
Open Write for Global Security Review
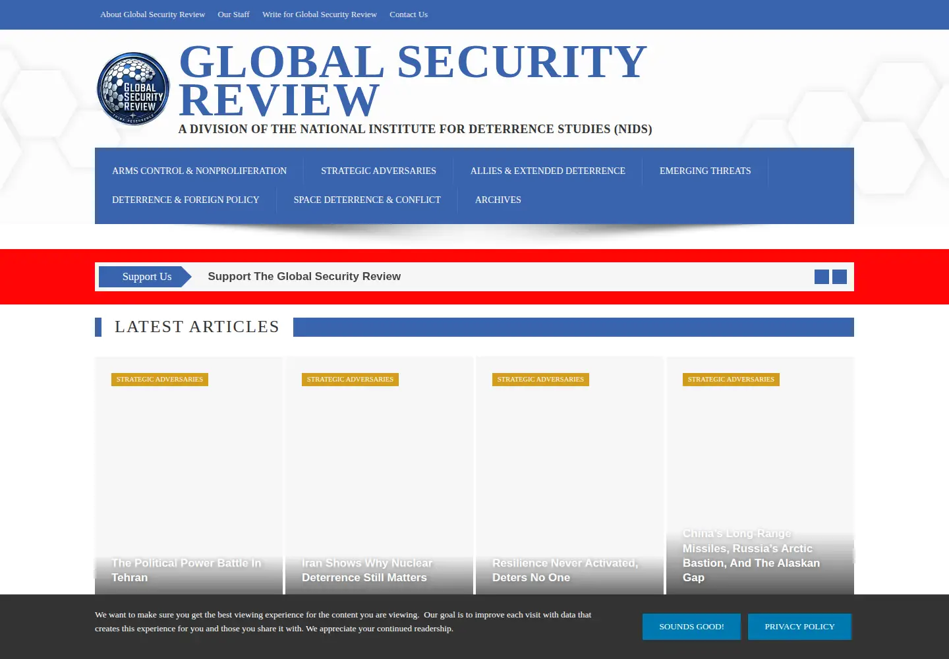[x=320, y=14]
